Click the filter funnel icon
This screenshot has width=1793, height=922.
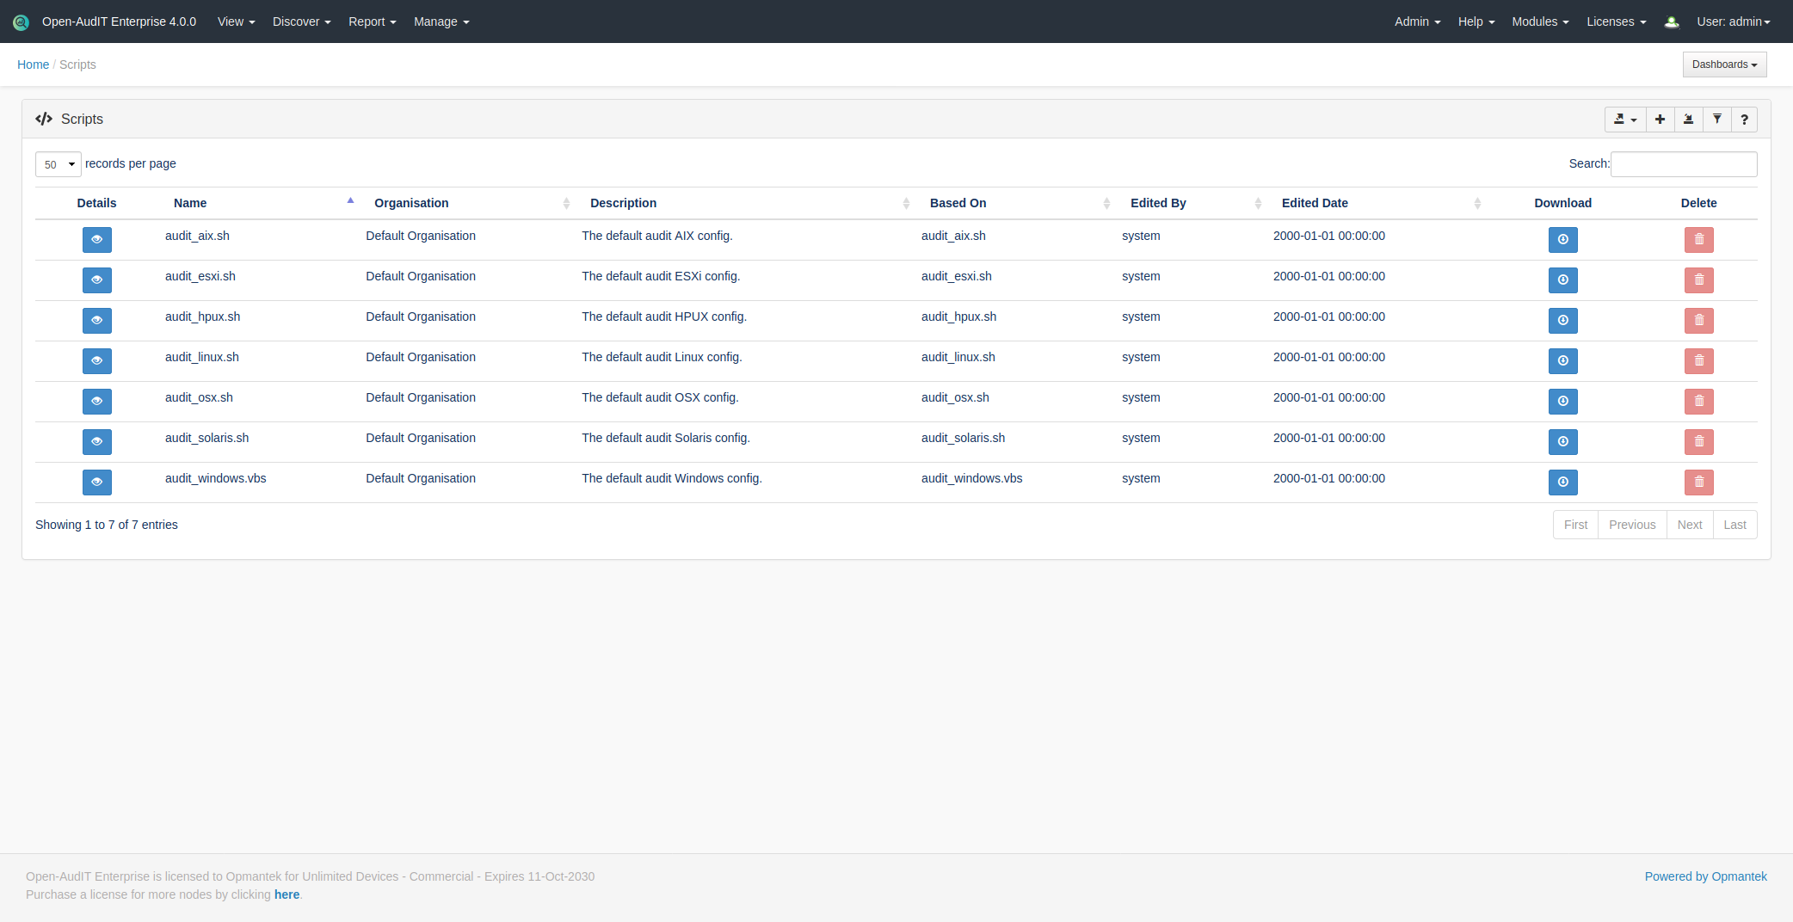click(x=1716, y=120)
